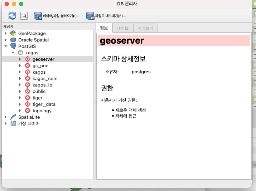Click the geoserver schema diamond icon

[28, 59]
